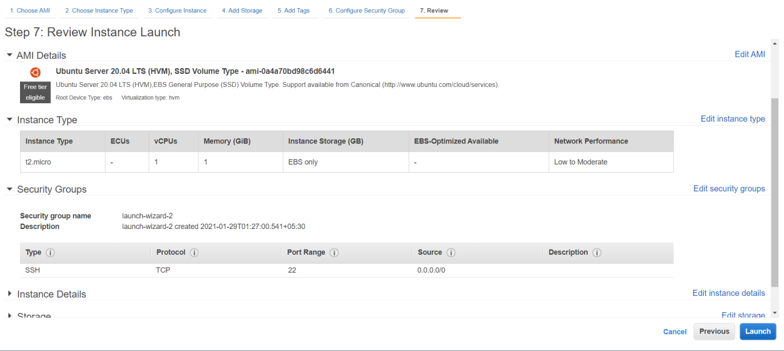Click the Low to Moderate network cell
The image size is (784, 351).
(x=611, y=162)
